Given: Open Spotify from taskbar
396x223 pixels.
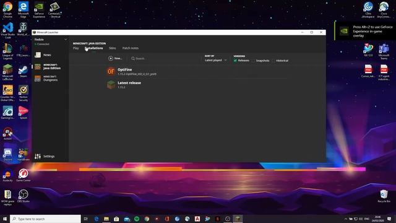Looking at the screenshot, I should pos(137,219).
